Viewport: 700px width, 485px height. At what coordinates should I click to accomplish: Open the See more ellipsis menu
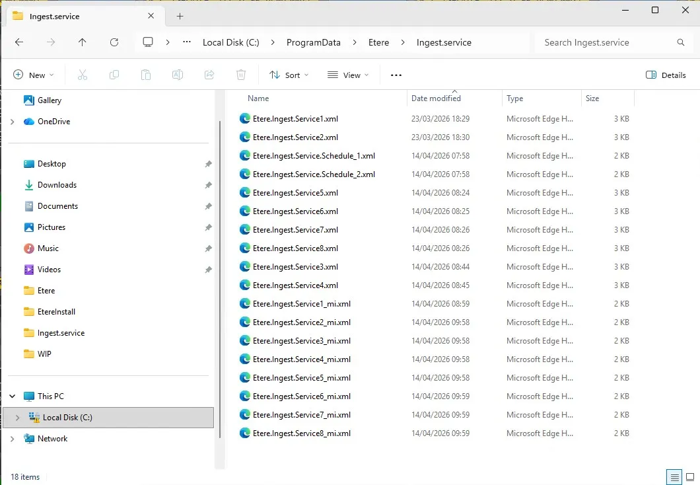coord(396,75)
